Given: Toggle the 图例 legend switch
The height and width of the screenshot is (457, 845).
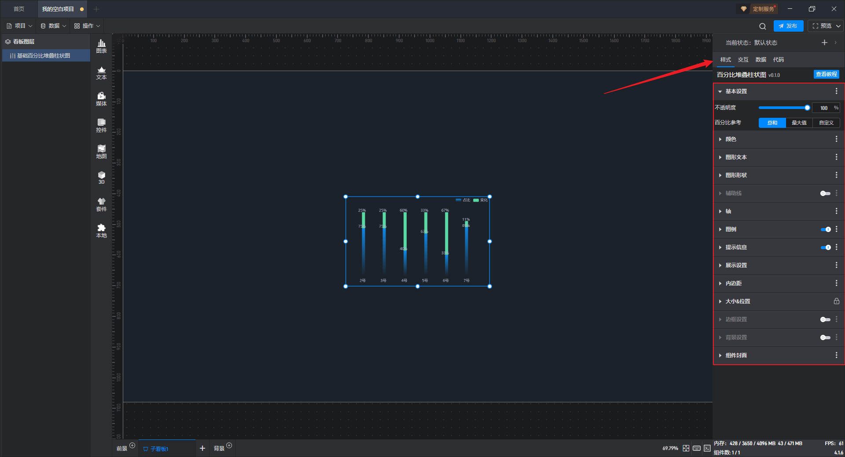Looking at the screenshot, I should (825, 229).
